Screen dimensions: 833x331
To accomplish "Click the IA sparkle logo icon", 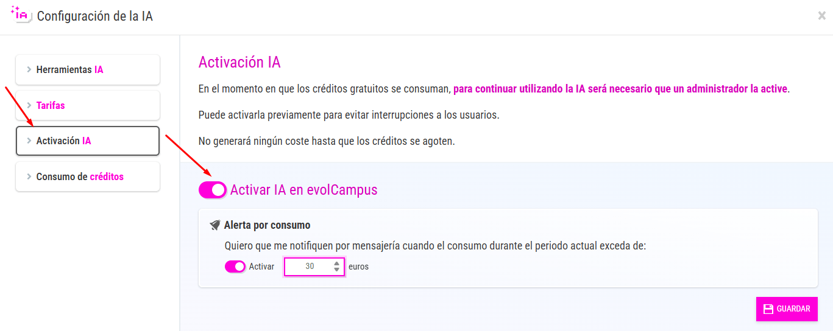I will pyautogui.click(x=20, y=15).
